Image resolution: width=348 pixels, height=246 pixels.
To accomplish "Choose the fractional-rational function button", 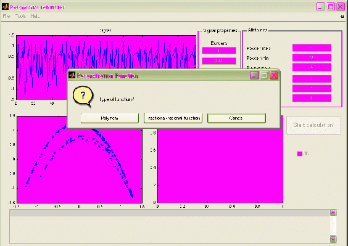I will pyautogui.click(x=173, y=118).
